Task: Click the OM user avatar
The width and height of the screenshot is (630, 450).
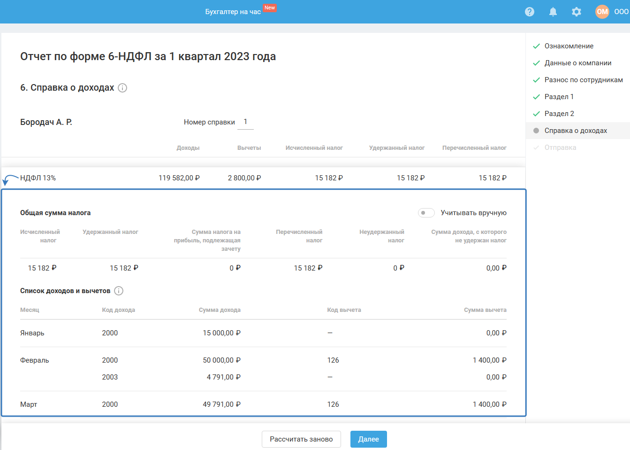Action: point(602,12)
